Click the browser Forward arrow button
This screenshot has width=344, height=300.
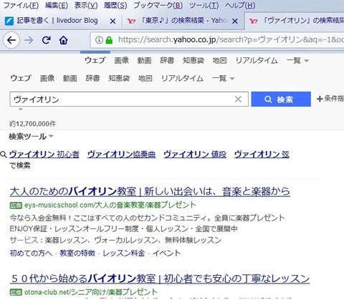tap(29, 40)
